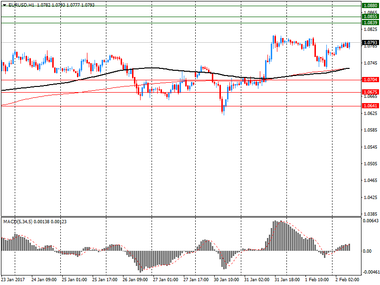Select the 1.0625 price scale value
The height and width of the screenshot is (285, 380).
tap(370, 113)
